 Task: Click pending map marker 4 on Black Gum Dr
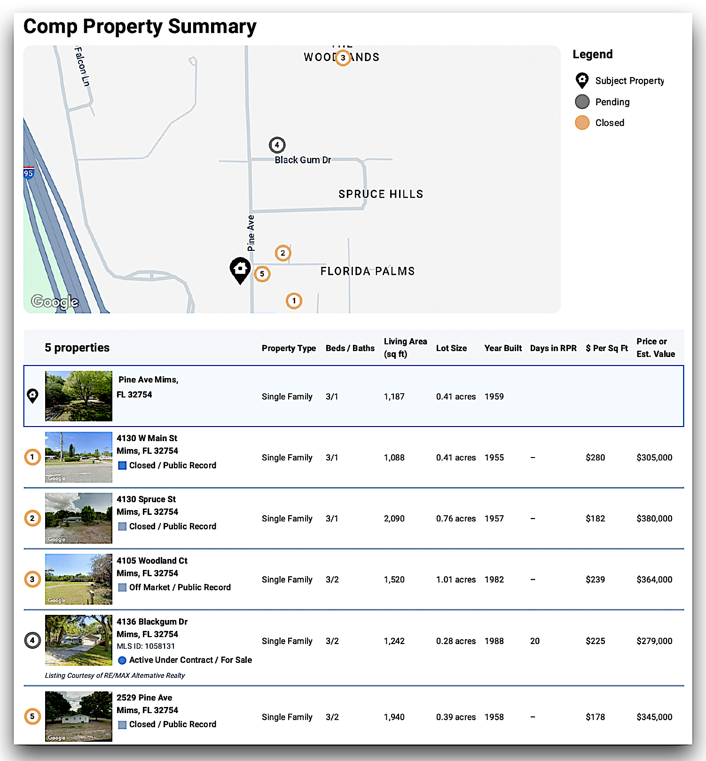pyautogui.click(x=277, y=145)
